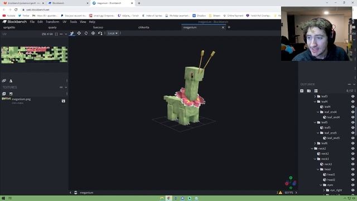Select the Pivot tool in toolbar

coord(93,33)
